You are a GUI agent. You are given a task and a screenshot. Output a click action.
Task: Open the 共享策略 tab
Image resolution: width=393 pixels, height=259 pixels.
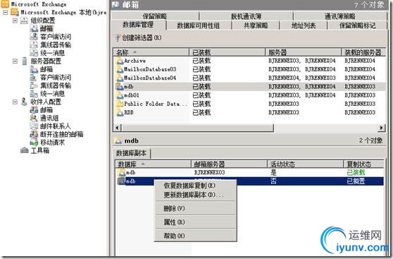[256, 25]
